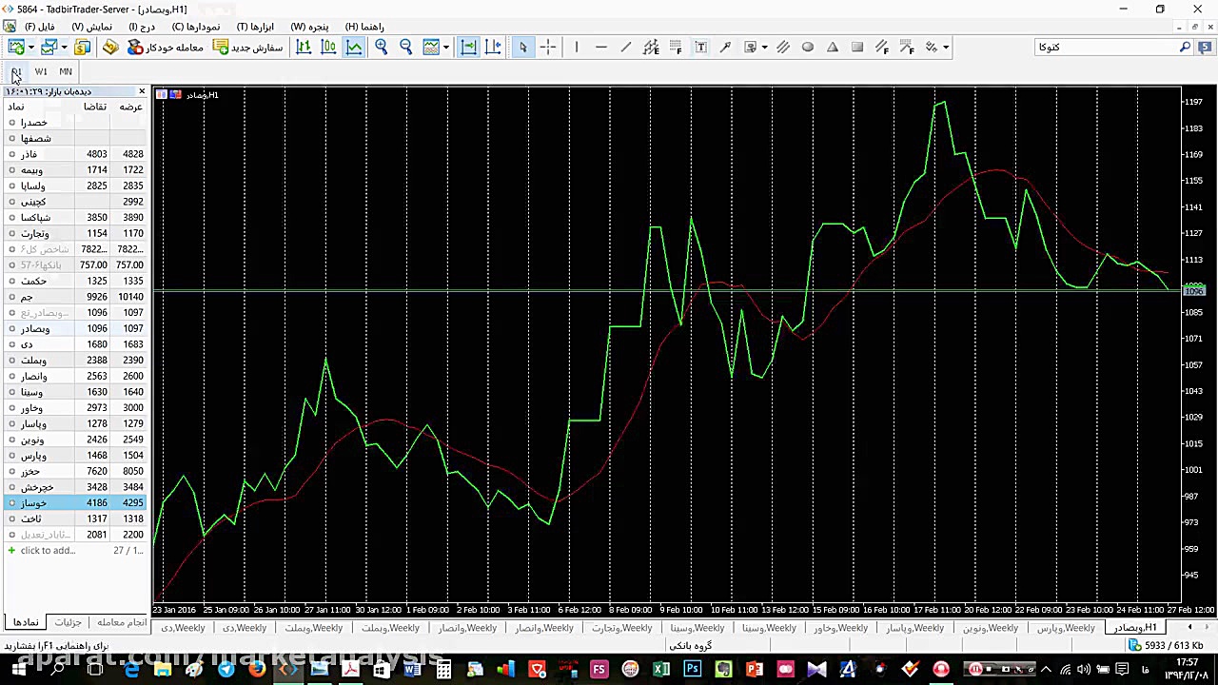Screen dimensions: 1218x685
Task: Click the 'click to add...' row
Action: pos(76,550)
